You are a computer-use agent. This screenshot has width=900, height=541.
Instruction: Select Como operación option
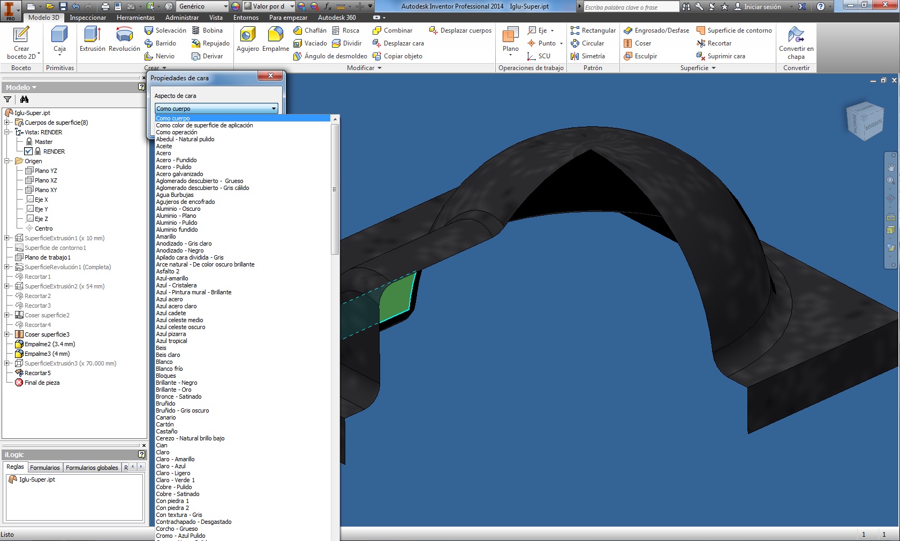pyautogui.click(x=177, y=132)
